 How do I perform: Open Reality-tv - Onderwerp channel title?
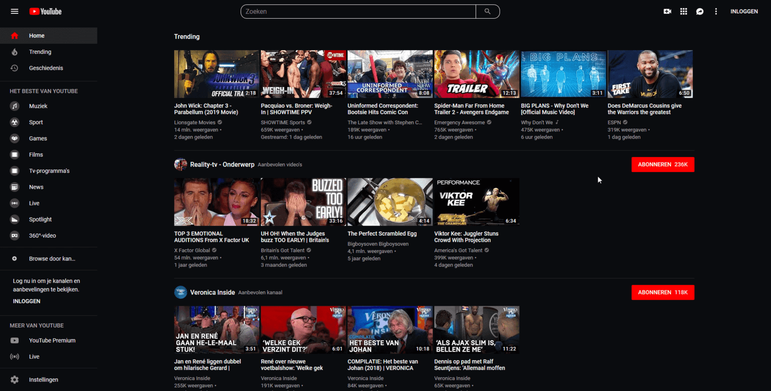click(x=222, y=165)
